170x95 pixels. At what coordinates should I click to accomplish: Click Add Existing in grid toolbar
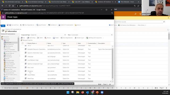click(x=31, y=38)
